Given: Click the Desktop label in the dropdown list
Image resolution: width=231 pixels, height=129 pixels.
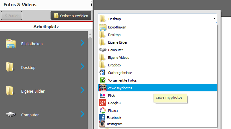Looking at the screenshot, I should pyautogui.click(x=114, y=35).
